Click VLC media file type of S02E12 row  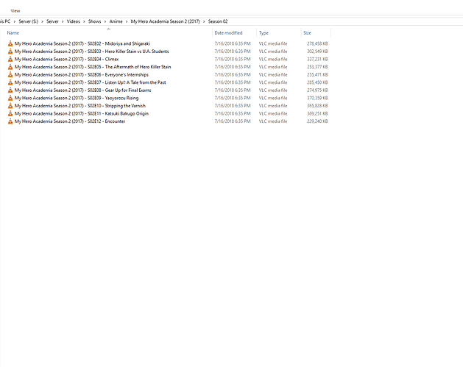[x=273, y=121]
